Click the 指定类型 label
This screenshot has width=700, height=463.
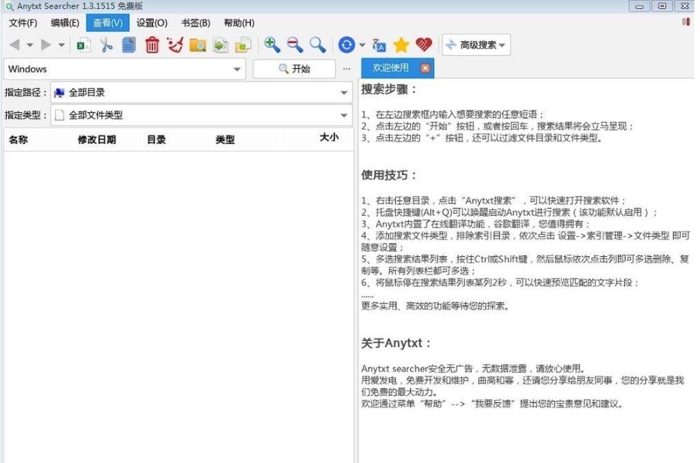click(25, 115)
